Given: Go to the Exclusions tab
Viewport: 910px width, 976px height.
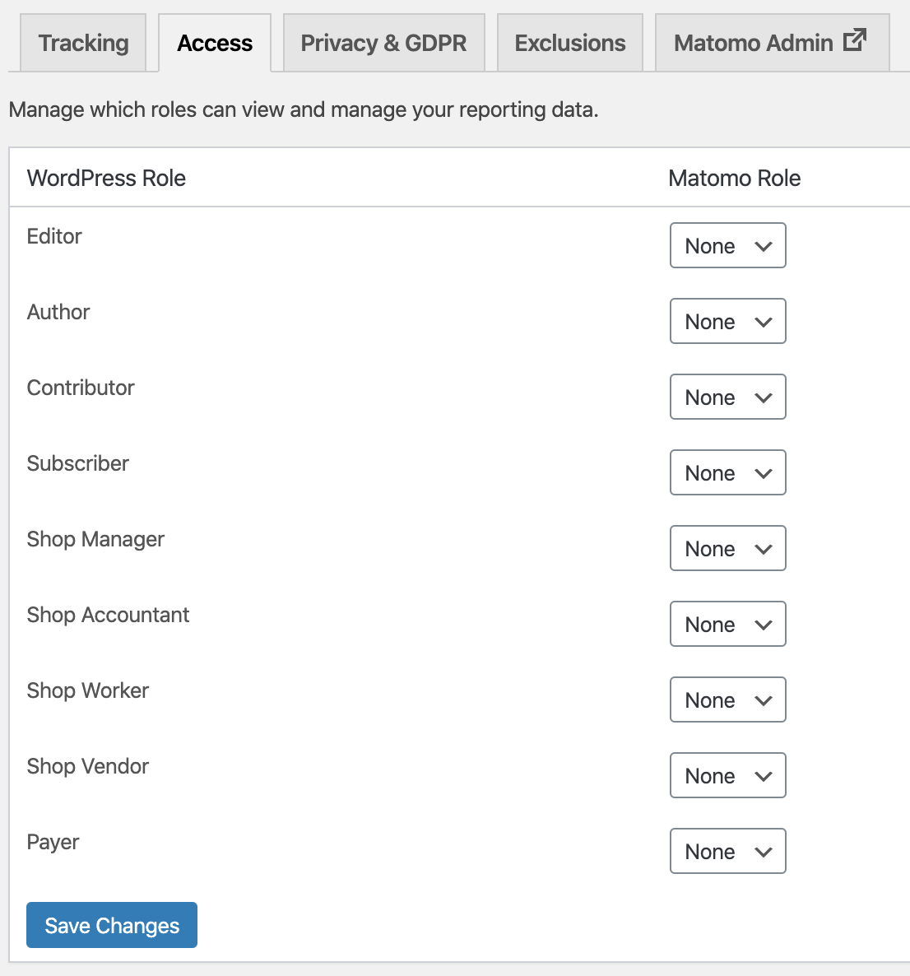Looking at the screenshot, I should pos(570,43).
